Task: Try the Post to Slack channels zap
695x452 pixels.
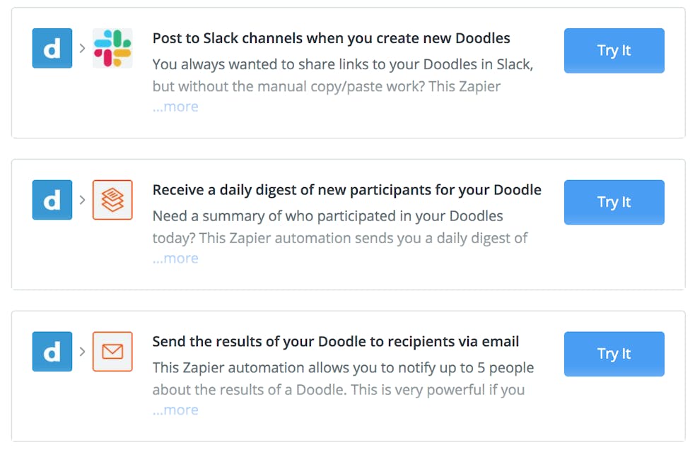Action: [x=614, y=50]
